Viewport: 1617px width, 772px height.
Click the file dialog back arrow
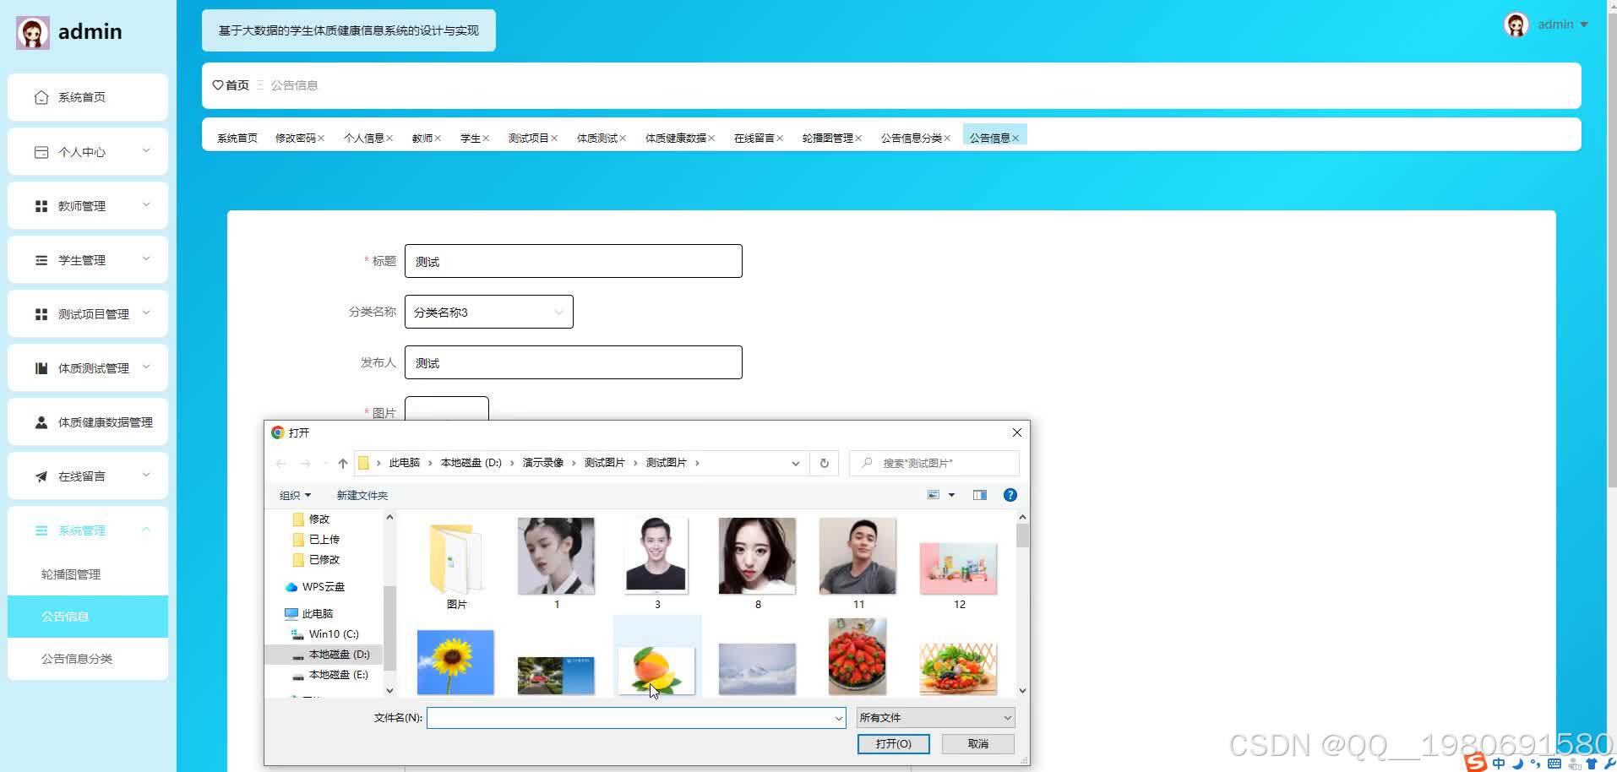pos(281,463)
